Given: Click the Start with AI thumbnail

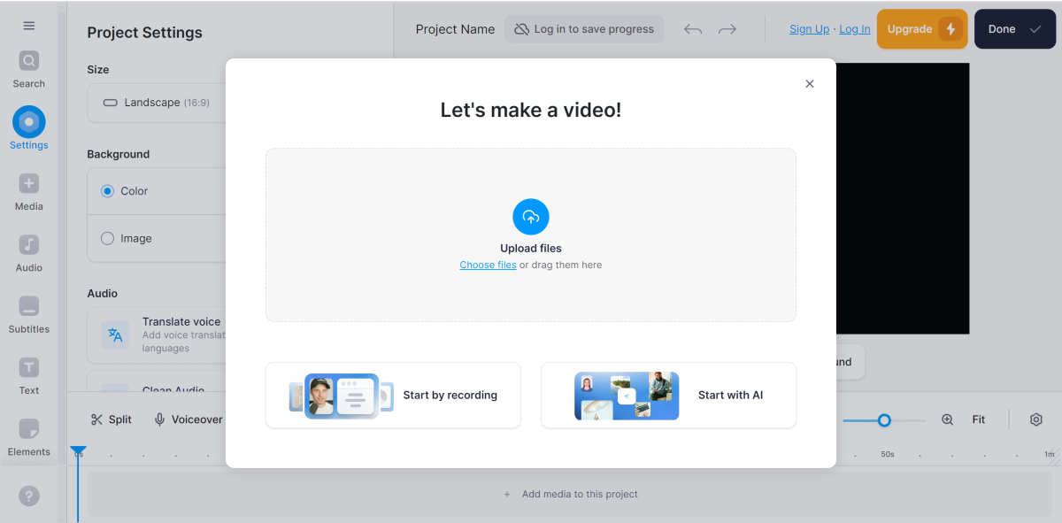Looking at the screenshot, I should point(627,396).
